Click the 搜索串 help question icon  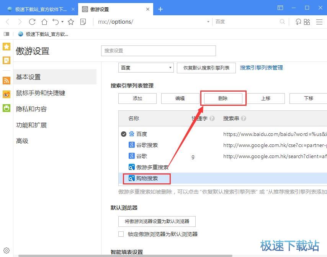click(244, 118)
